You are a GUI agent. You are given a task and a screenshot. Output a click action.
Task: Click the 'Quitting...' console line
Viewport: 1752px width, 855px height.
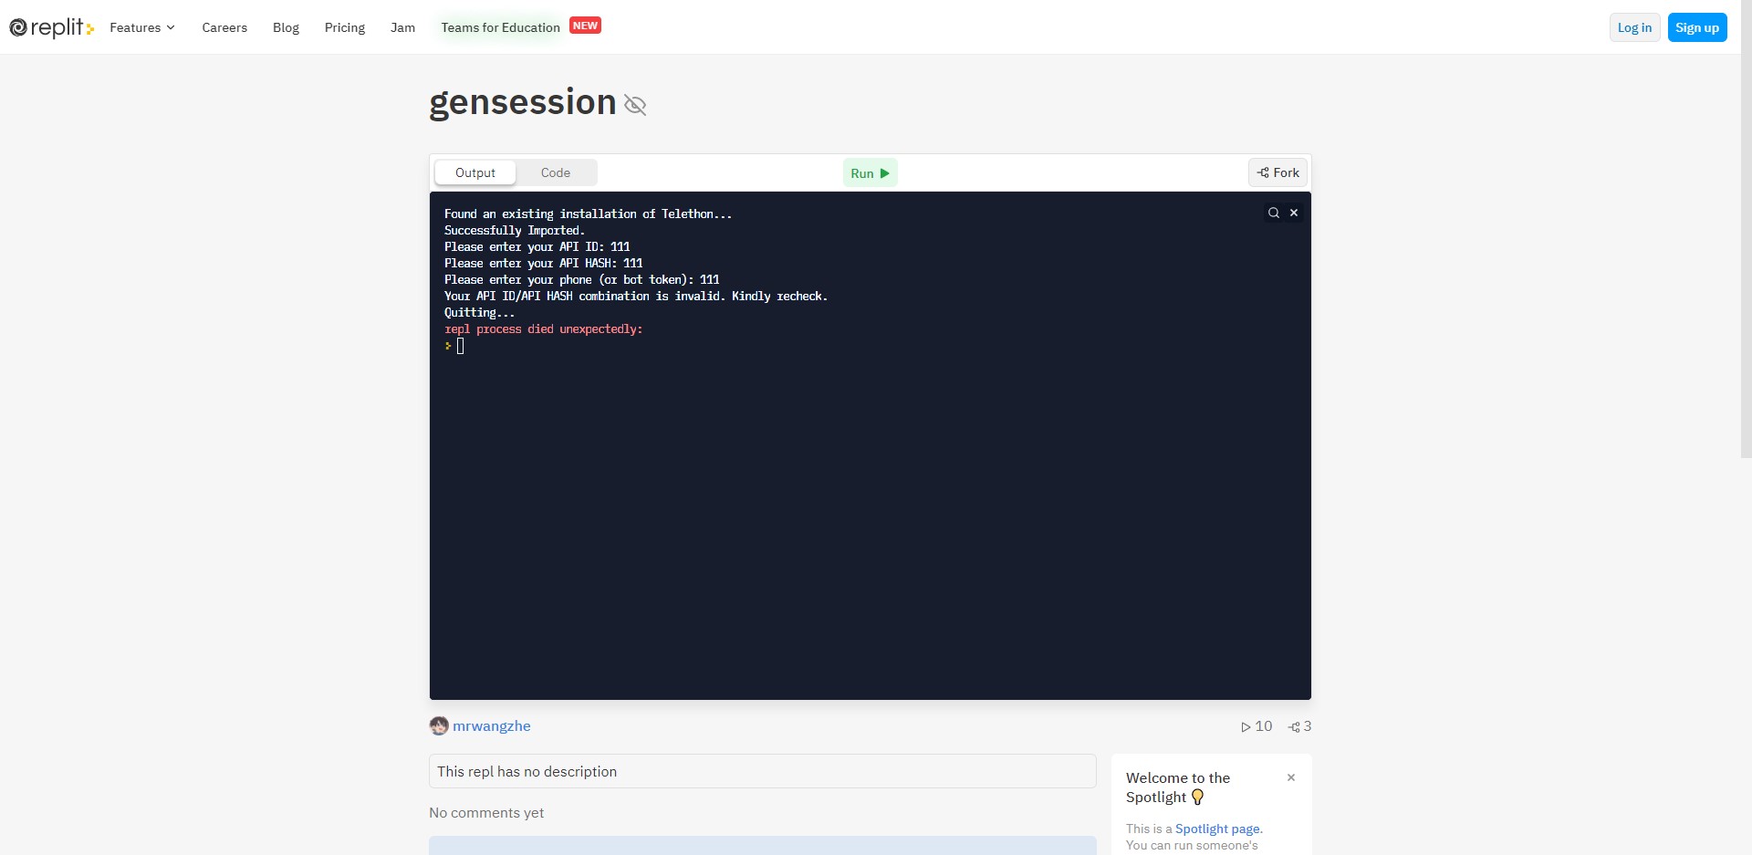[479, 313]
